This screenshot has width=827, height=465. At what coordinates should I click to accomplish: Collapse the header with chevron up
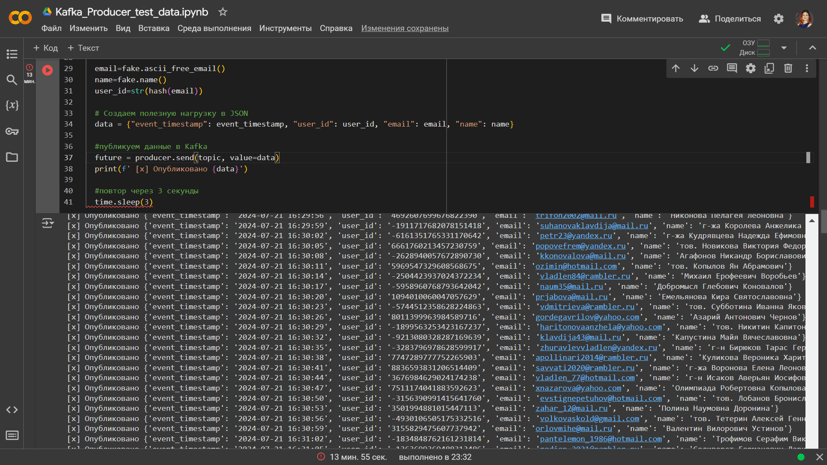click(x=812, y=48)
